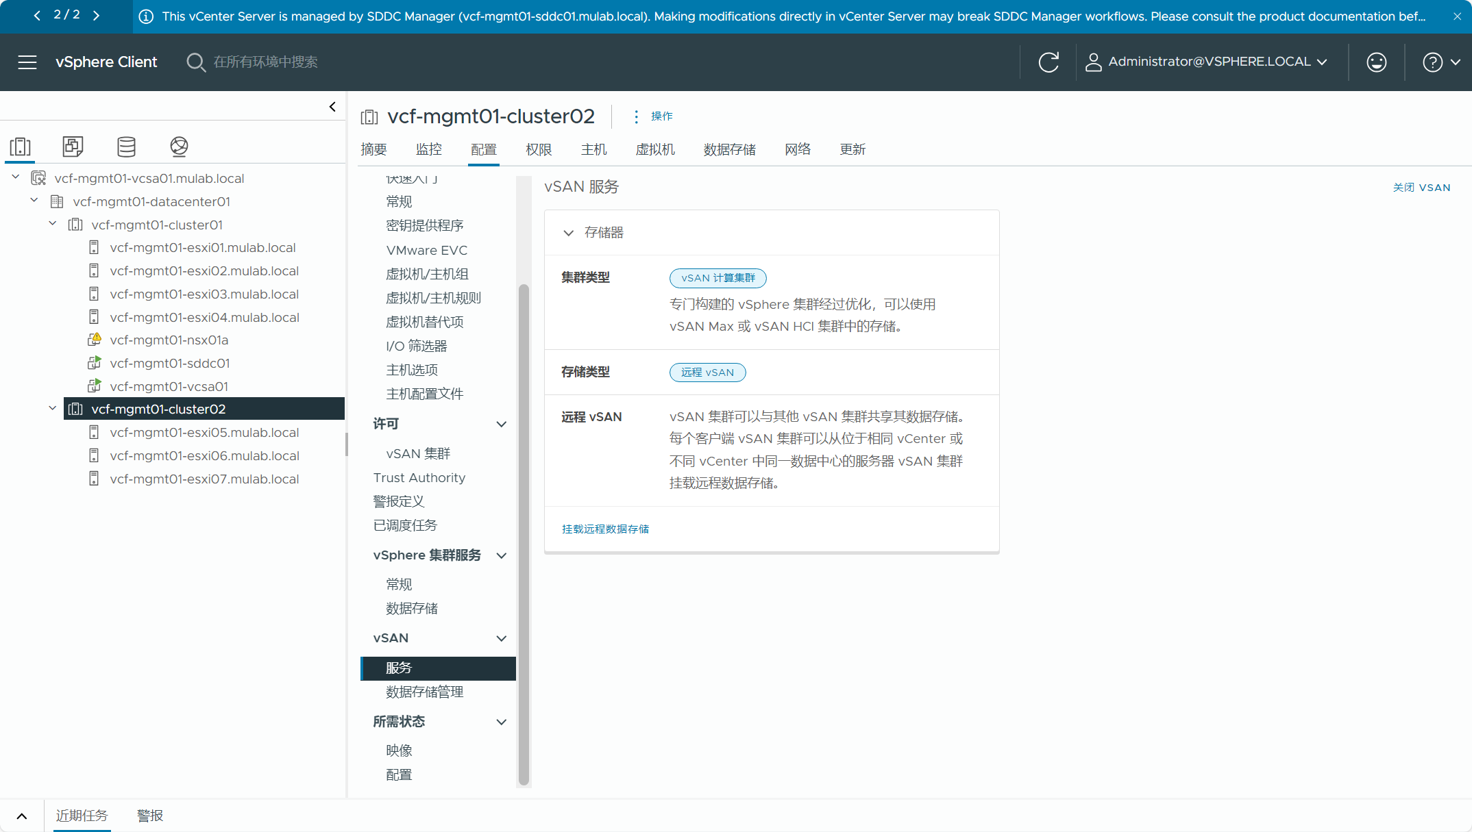
Task: Open the 监控 tab
Action: click(x=429, y=150)
